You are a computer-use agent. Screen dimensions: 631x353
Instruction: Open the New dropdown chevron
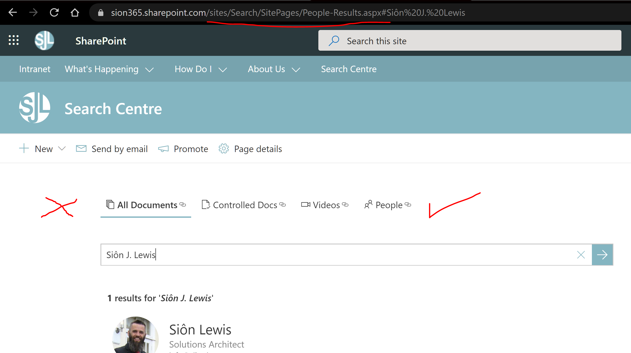[x=62, y=148]
